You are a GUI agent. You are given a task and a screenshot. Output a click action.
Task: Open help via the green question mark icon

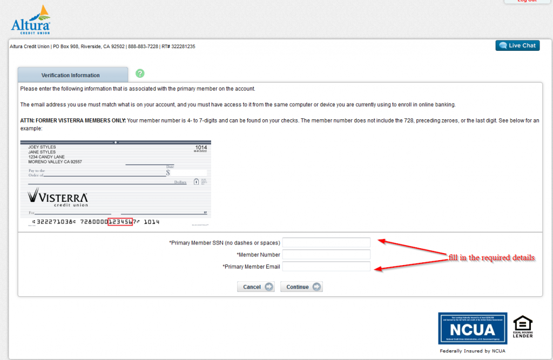coord(140,73)
